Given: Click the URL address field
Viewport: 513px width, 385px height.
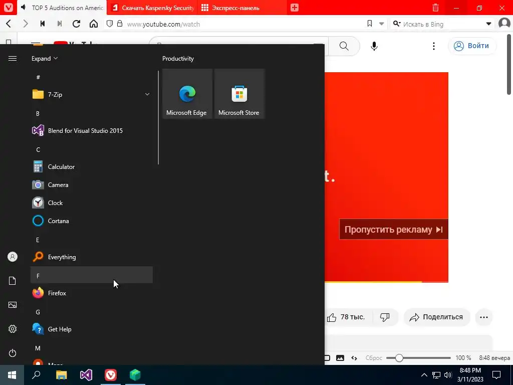Looking at the screenshot, I should tap(242, 24).
